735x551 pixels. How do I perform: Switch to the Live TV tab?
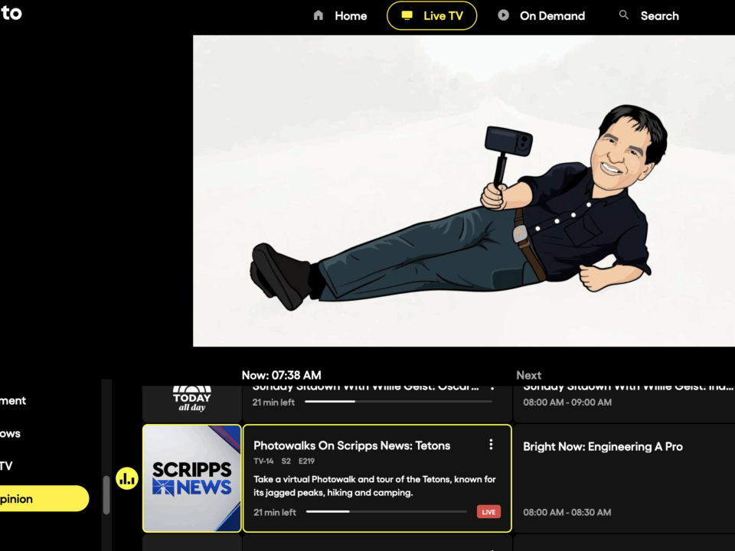click(x=432, y=15)
